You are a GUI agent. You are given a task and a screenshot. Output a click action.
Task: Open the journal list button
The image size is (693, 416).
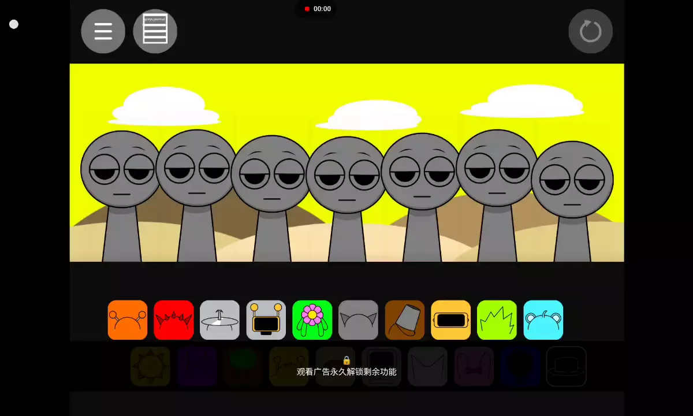pos(155,31)
